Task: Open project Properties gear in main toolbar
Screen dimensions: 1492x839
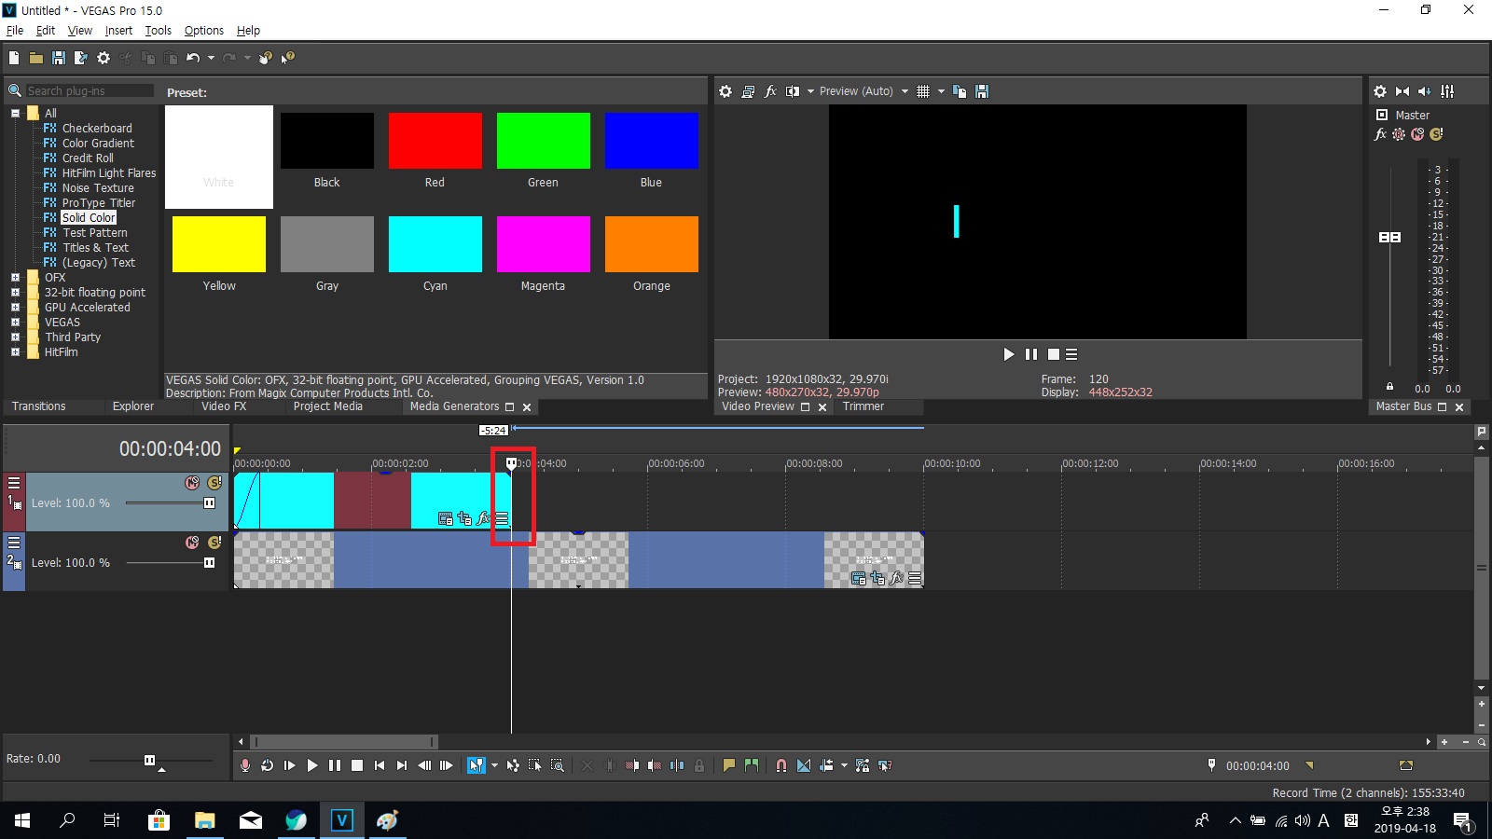Action: click(x=104, y=58)
